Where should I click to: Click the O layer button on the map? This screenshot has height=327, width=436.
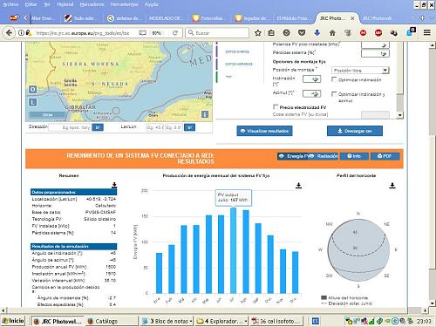tap(32, 90)
